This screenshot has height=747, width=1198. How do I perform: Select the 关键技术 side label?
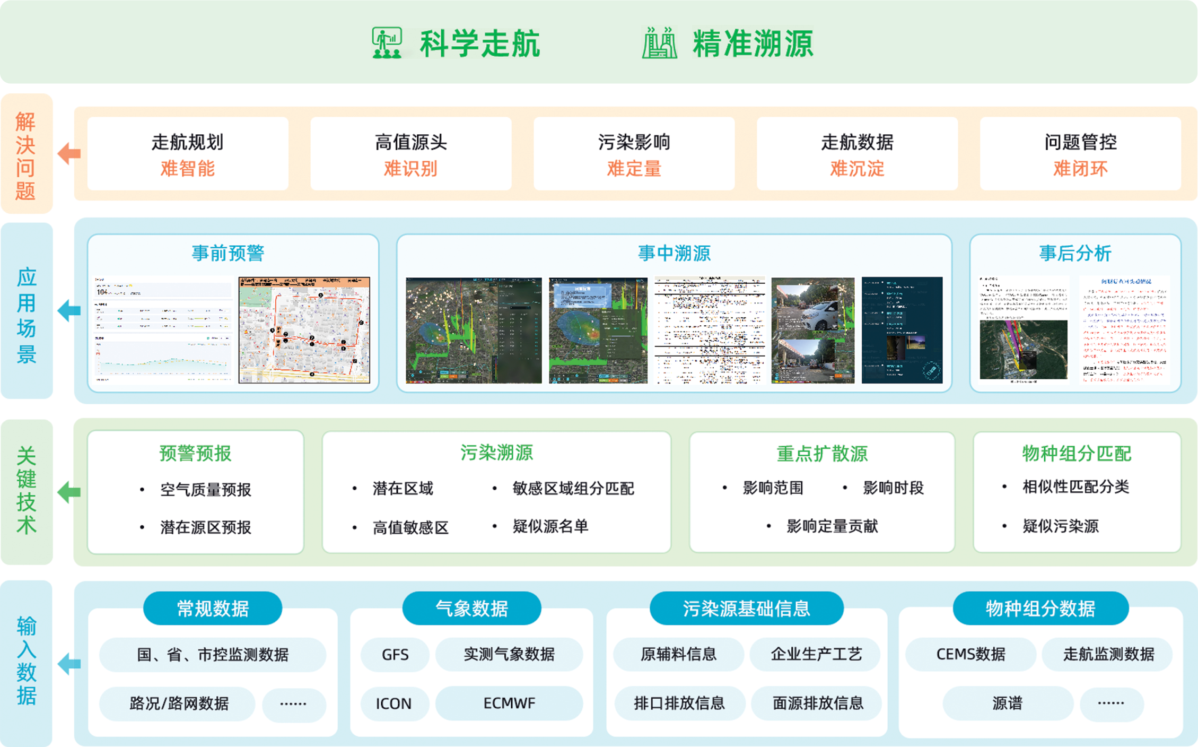[27, 492]
